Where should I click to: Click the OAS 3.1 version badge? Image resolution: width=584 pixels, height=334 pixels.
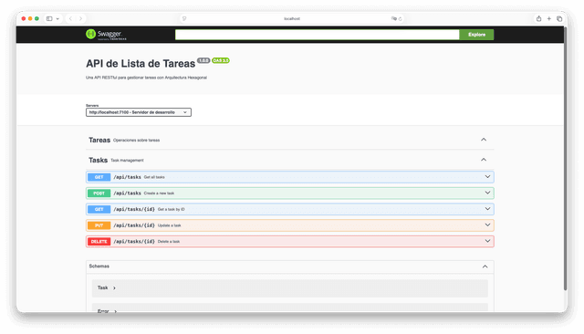[x=221, y=60]
